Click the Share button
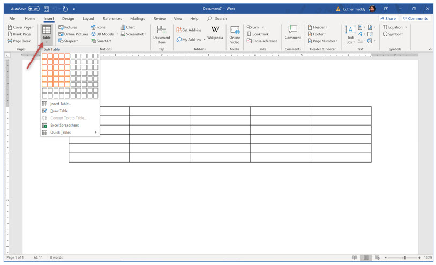The image size is (436, 265). pyautogui.click(x=388, y=18)
